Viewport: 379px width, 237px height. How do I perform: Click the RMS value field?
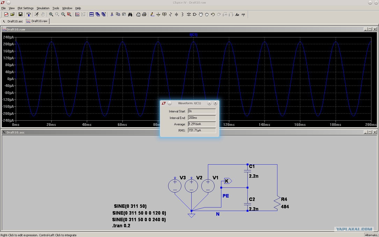[202, 130]
